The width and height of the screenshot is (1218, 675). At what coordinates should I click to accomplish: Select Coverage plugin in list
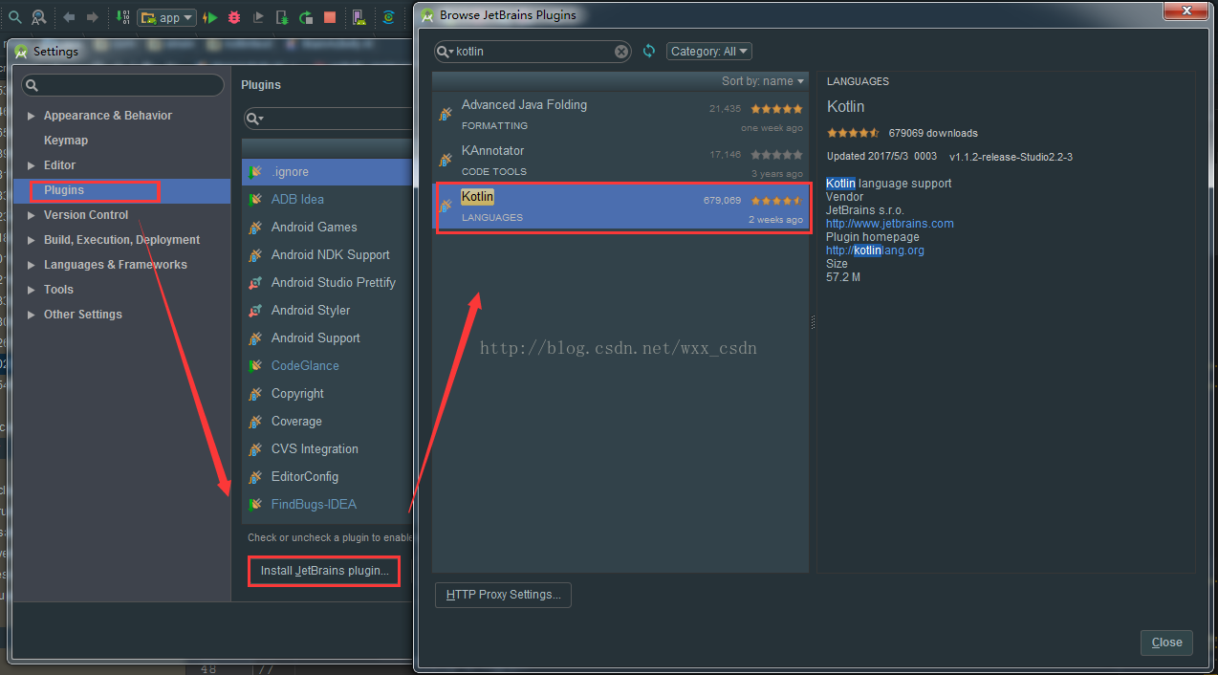327,422
